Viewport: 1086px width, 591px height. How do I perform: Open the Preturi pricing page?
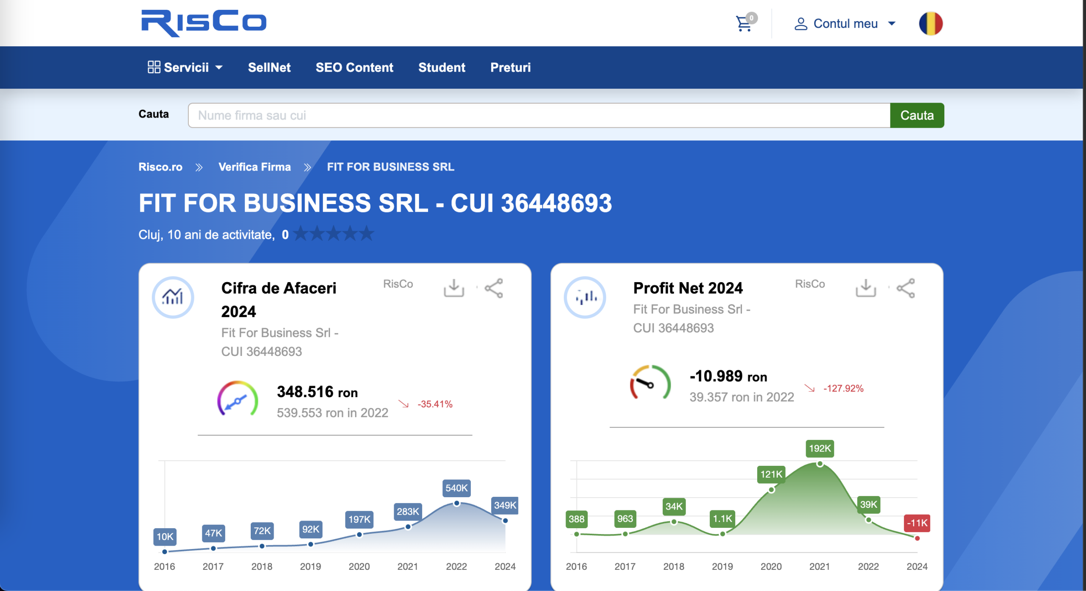(x=510, y=67)
